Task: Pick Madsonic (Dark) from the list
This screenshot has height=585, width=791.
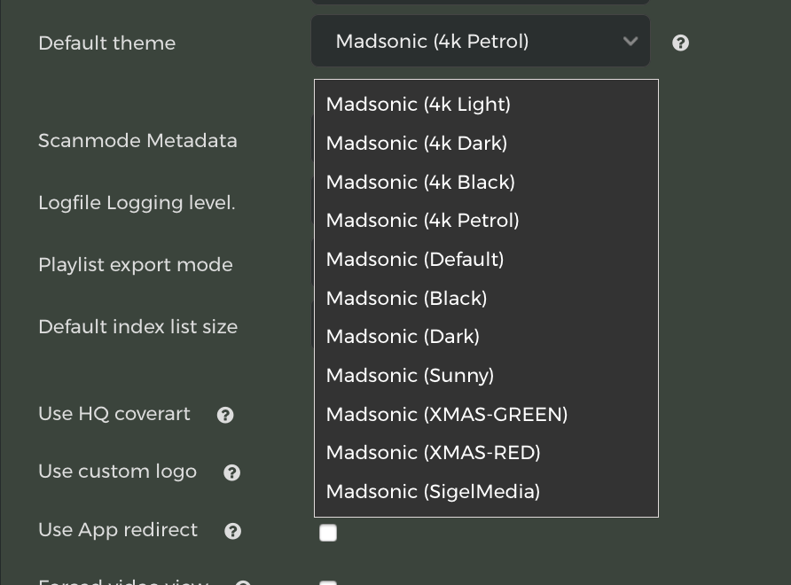Action: pos(403,337)
